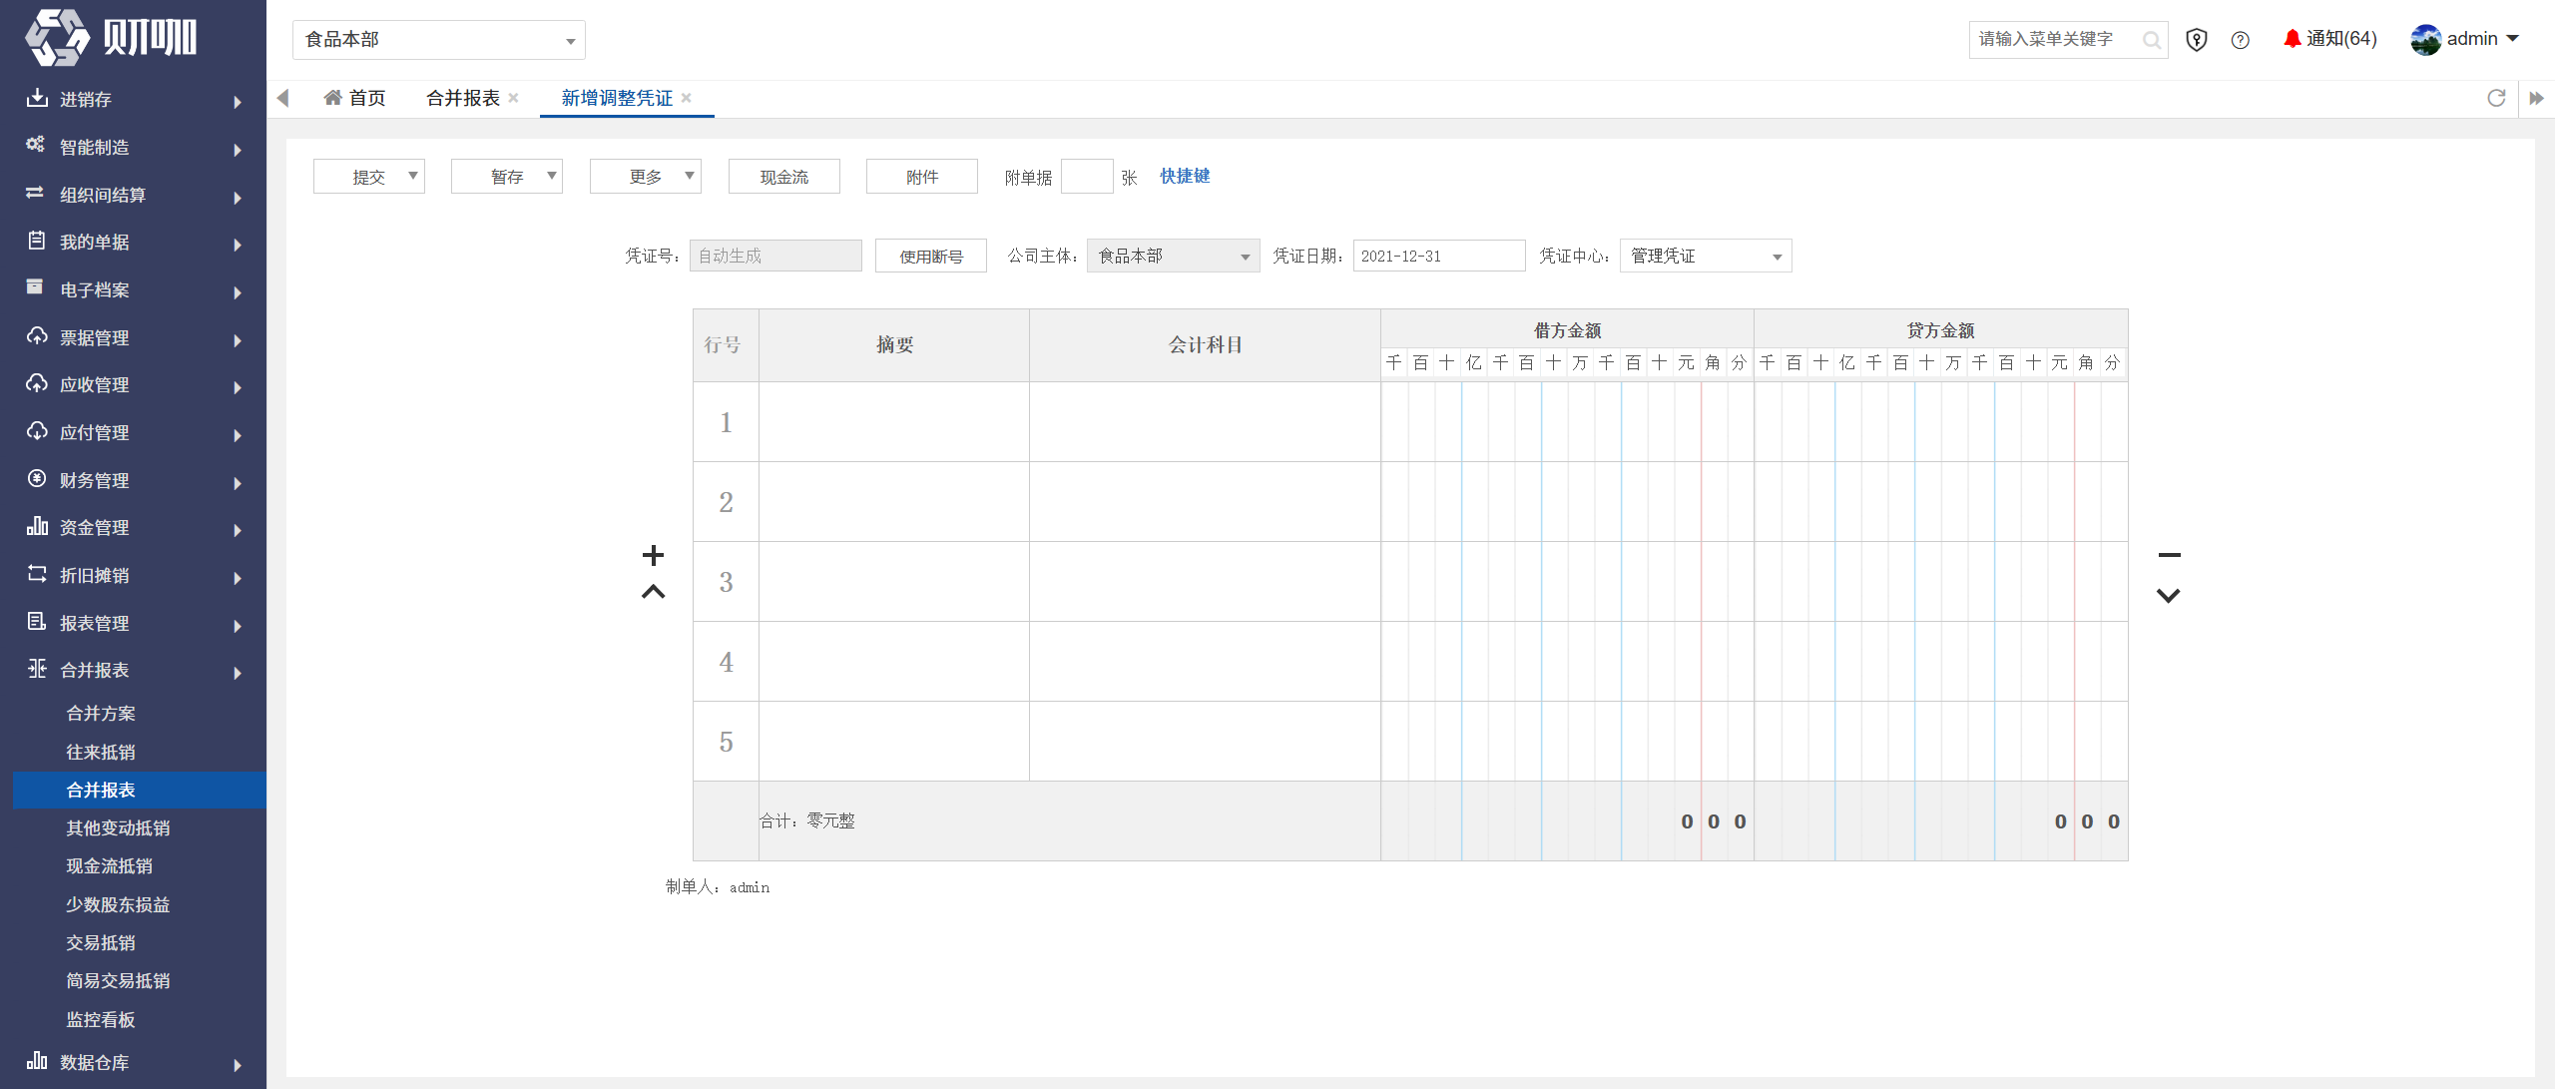2555x1089 pixels.
Task: Click the plus icon to add a row
Action: coord(653,555)
